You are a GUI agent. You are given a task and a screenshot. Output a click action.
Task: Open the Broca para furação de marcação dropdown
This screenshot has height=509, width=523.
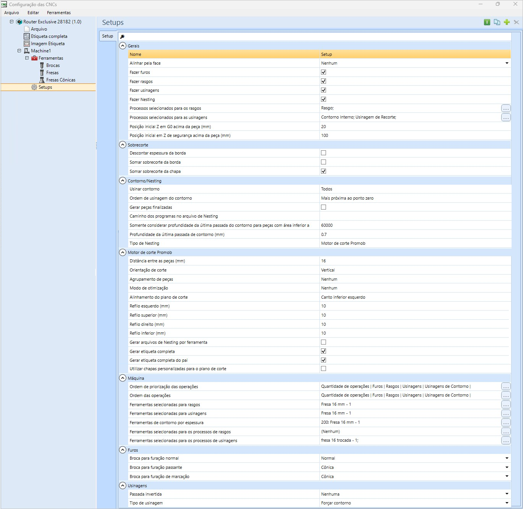(x=507, y=476)
